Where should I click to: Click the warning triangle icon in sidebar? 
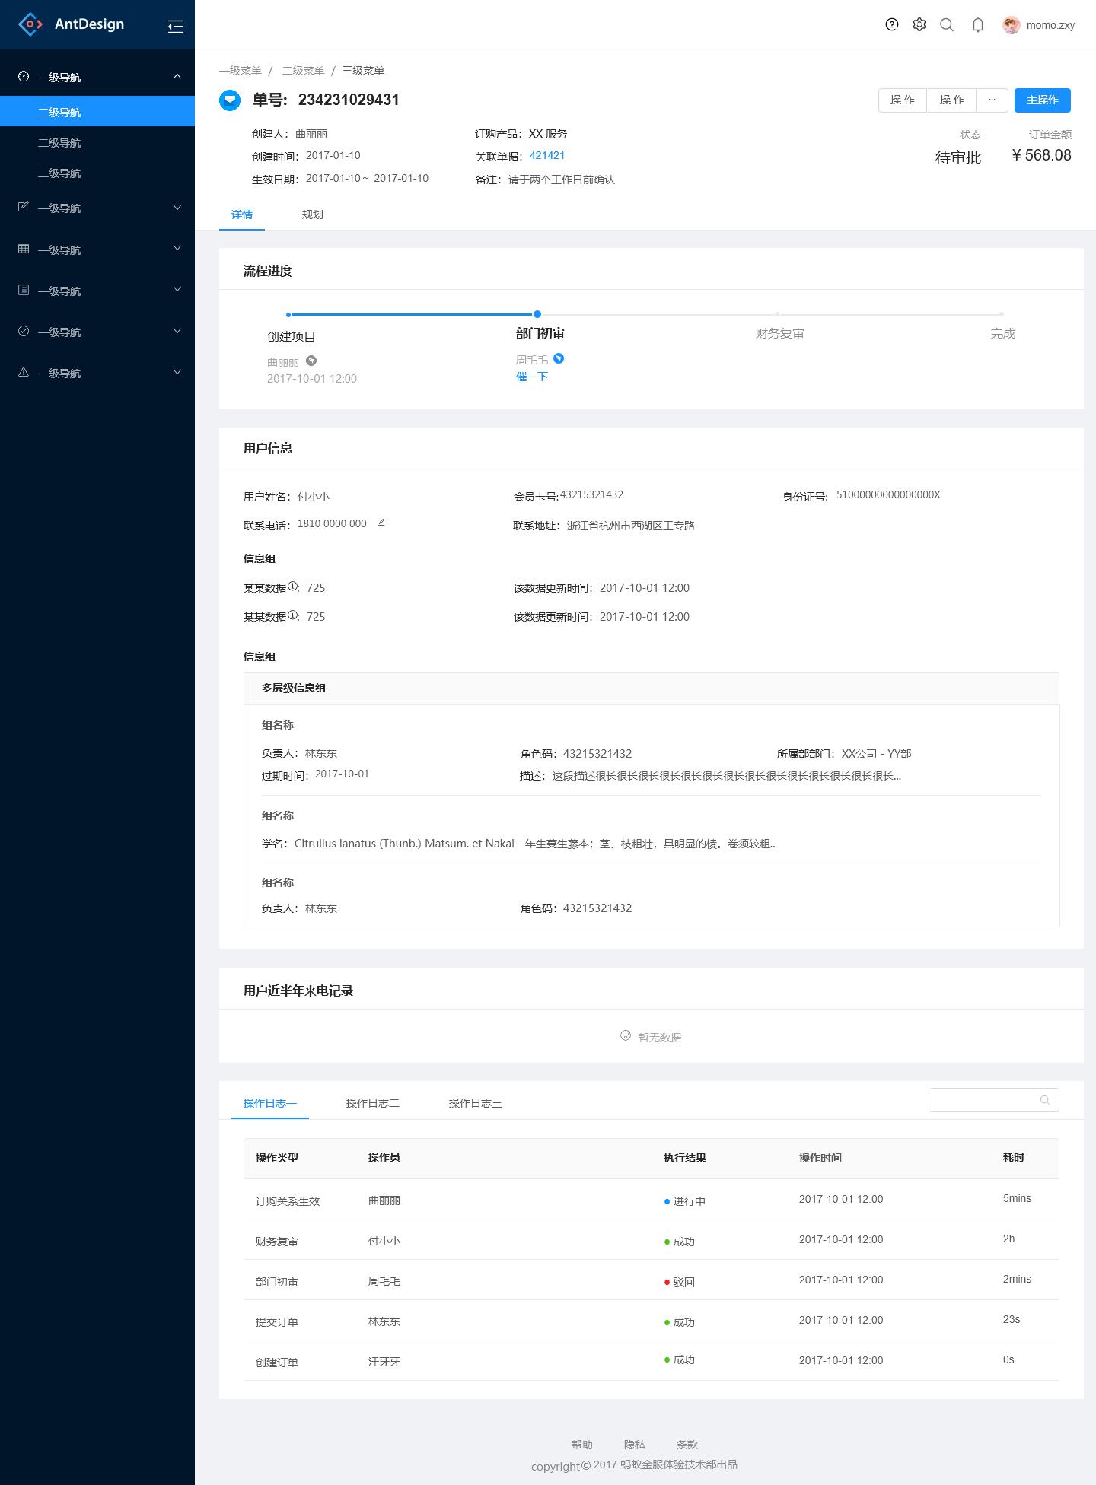pyautogui.click(x=24, y=372)
